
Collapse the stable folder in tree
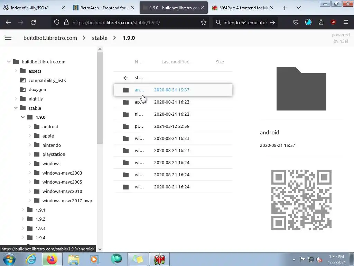click(x=16, y=108)
